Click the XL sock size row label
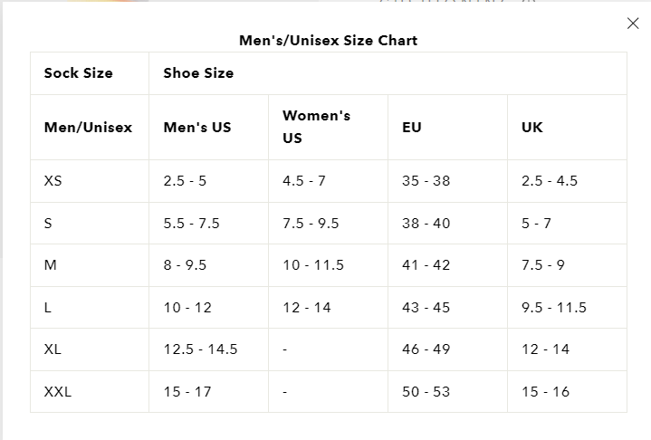The height and width of the screenshot is (440, 651). pos(53,349)
